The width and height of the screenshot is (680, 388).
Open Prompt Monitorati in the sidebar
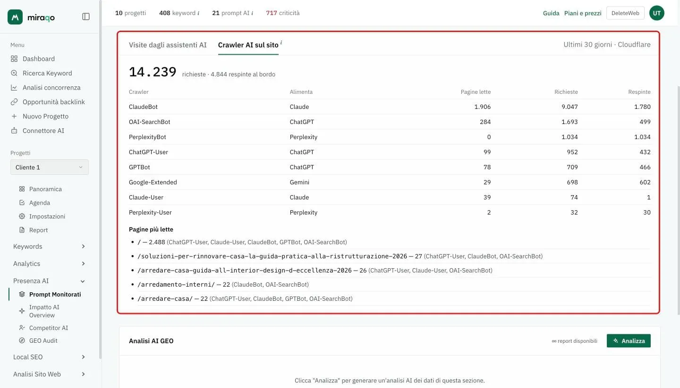[55, 294]
